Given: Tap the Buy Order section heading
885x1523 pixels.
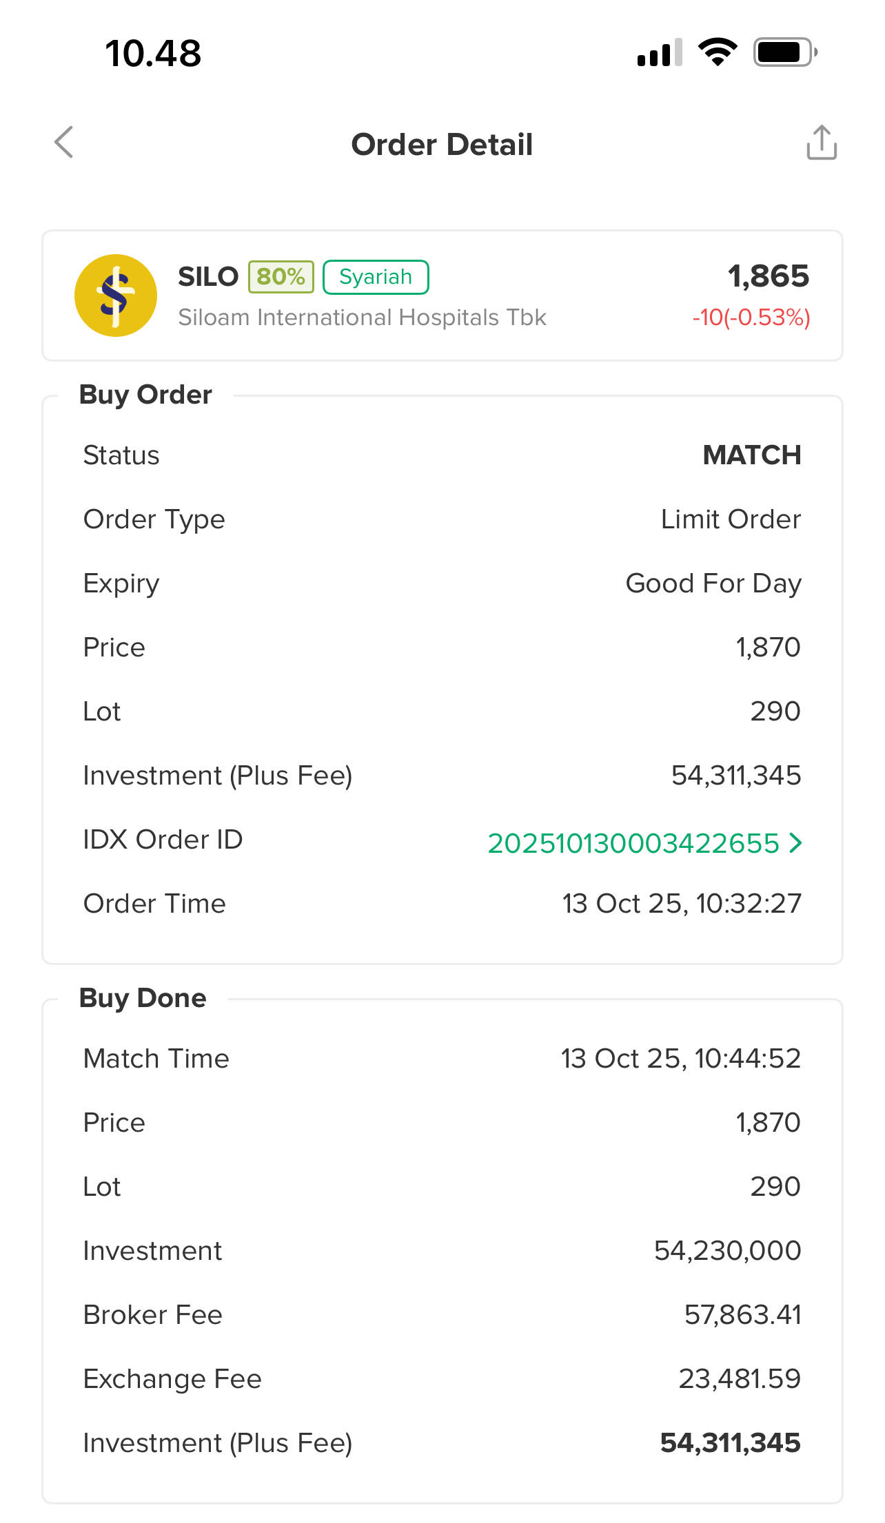Looking at the screenshot, I should 145,395.
